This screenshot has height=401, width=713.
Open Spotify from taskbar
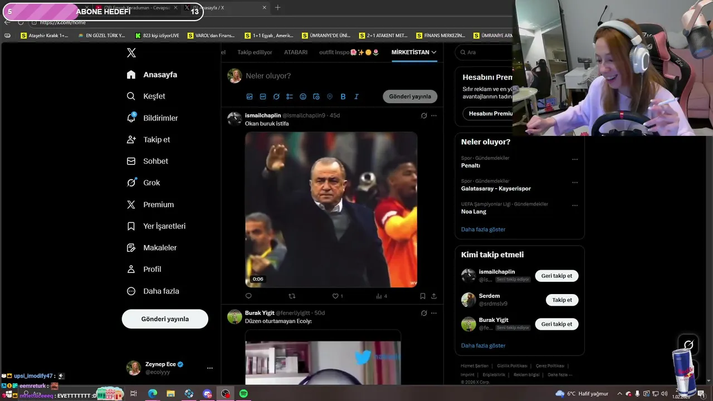point(243,394)
